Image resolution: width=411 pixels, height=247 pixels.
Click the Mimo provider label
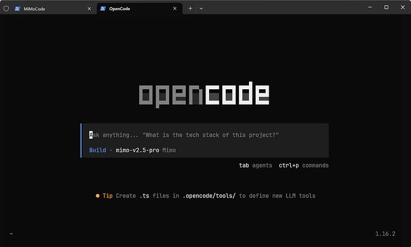tap(169, 150)
